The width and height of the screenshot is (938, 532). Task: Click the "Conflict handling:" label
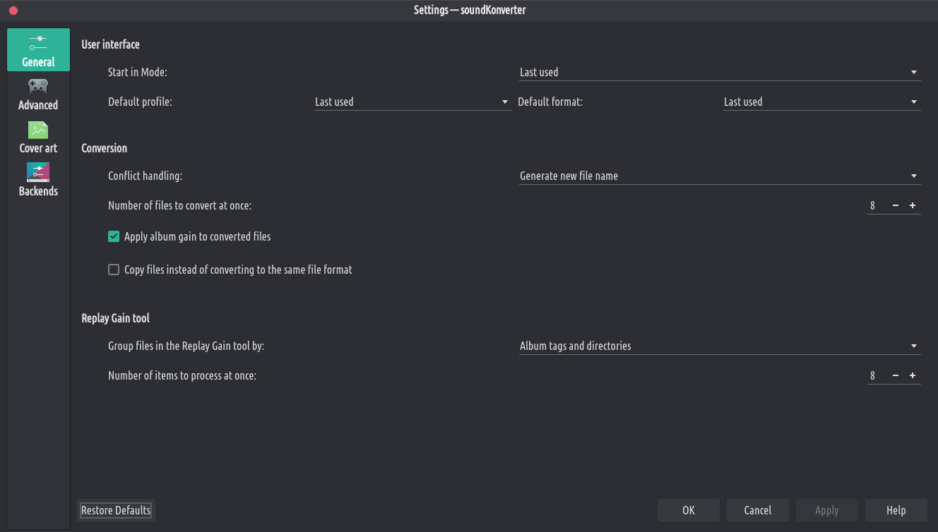[145, 176]
